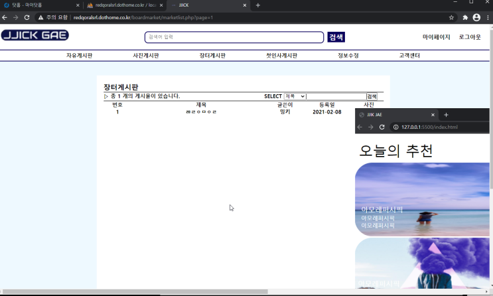493x296 pixels.
Task: Open post number 1 title
Action: point(201,112)
